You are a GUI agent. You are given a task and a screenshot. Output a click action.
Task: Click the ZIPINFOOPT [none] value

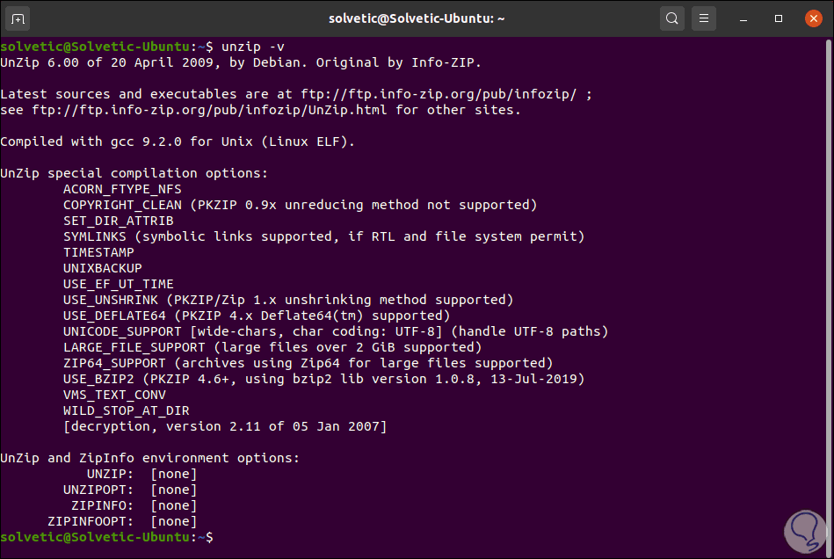coord(173,521)
